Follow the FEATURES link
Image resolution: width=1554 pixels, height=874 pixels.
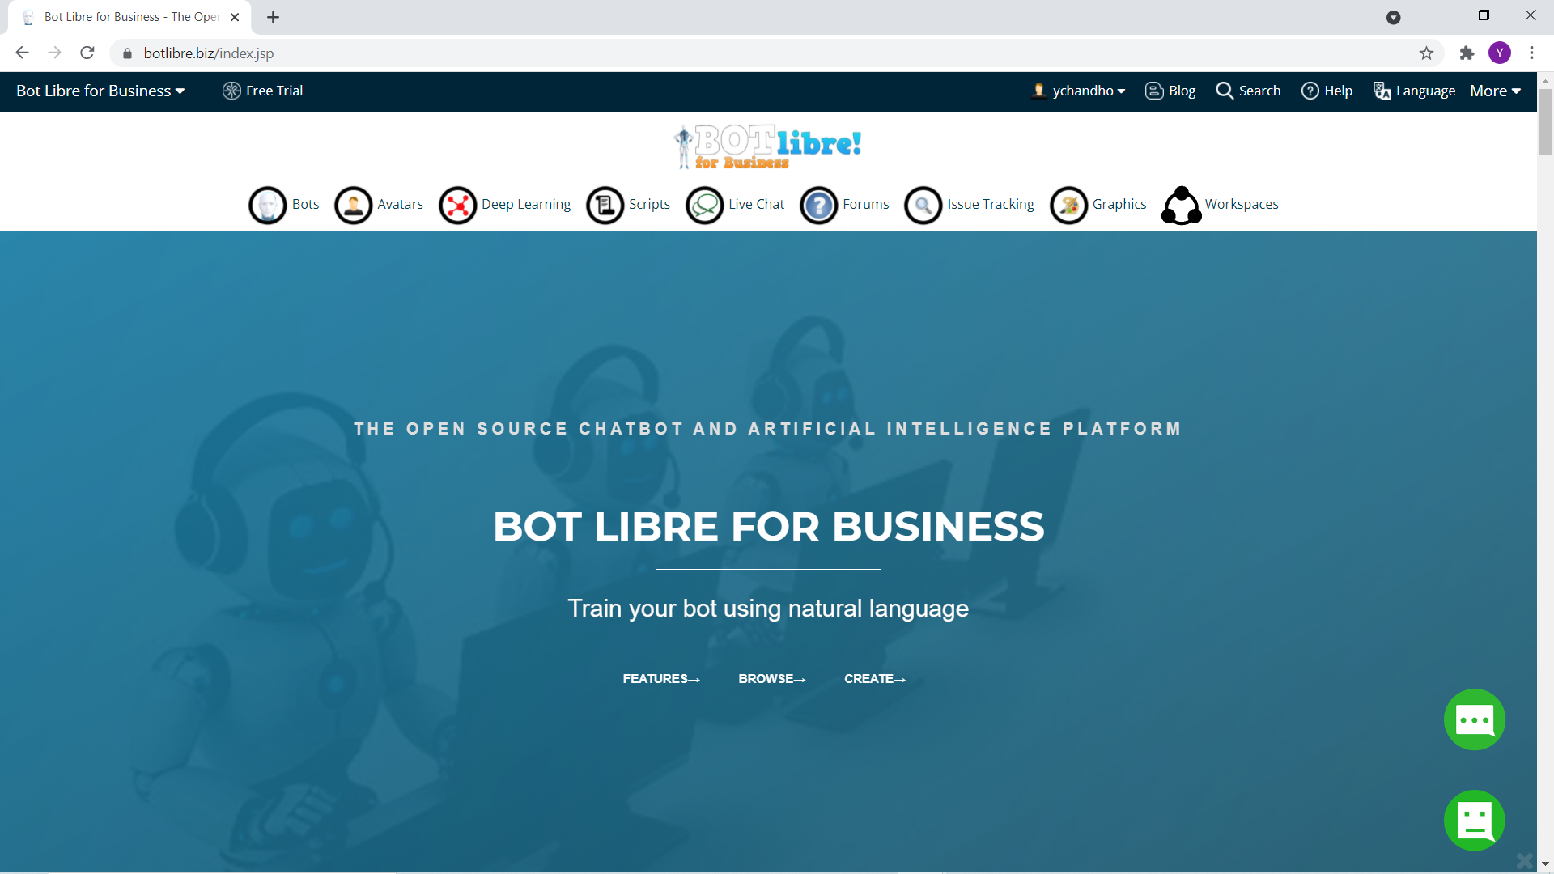661,679
